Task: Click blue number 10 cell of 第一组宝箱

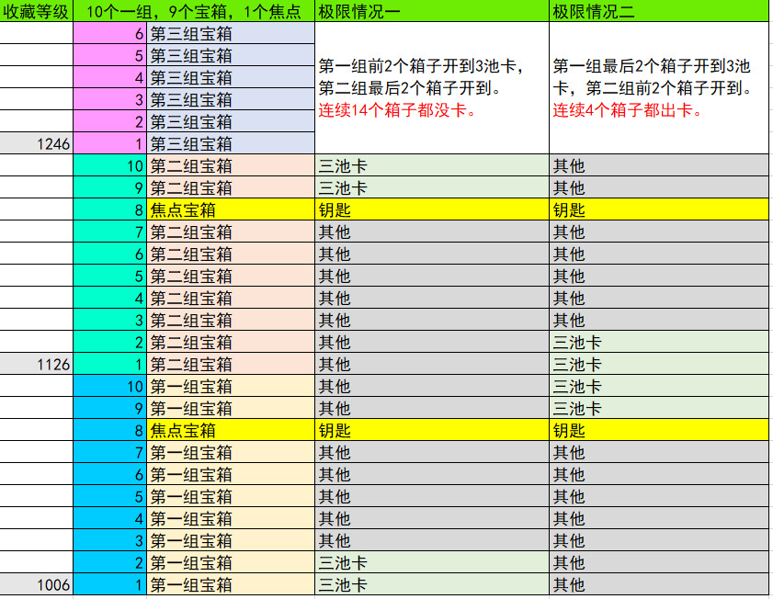Action: point(110,386)
